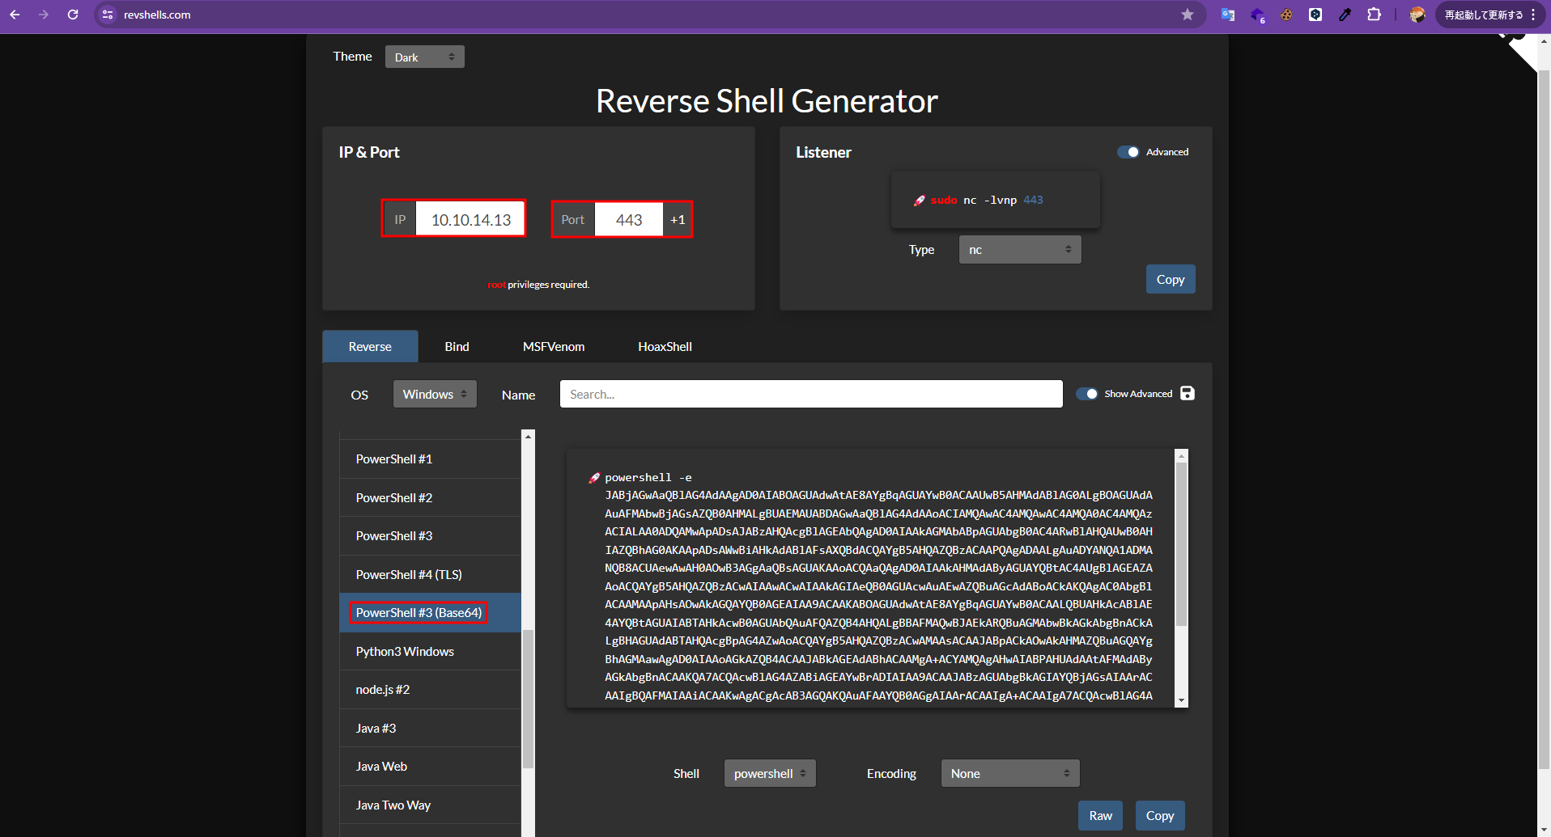Switch to the Reverse tab
Image resolution: width=1551 pixels, height=837 pixels.
(370, 346)
